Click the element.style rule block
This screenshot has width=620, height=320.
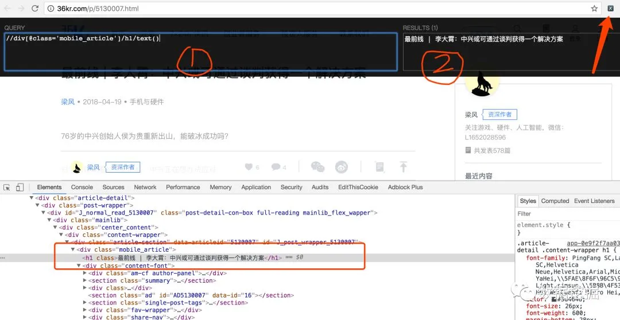pos(568,229)
